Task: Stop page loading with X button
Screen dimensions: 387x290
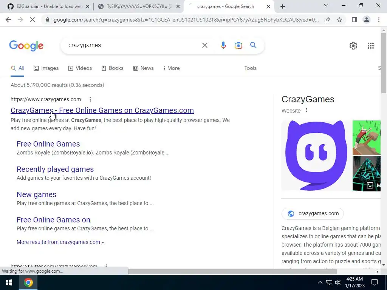Action: (33, 20)
